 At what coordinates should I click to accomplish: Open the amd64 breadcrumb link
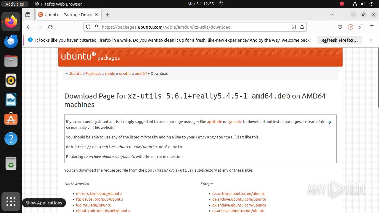(141, 73)
